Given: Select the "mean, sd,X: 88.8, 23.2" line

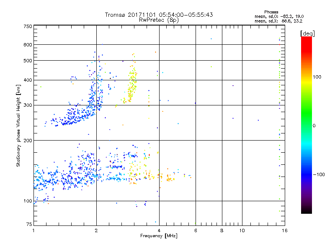Looking at the screenshot, I should click(x=278, y=21).
